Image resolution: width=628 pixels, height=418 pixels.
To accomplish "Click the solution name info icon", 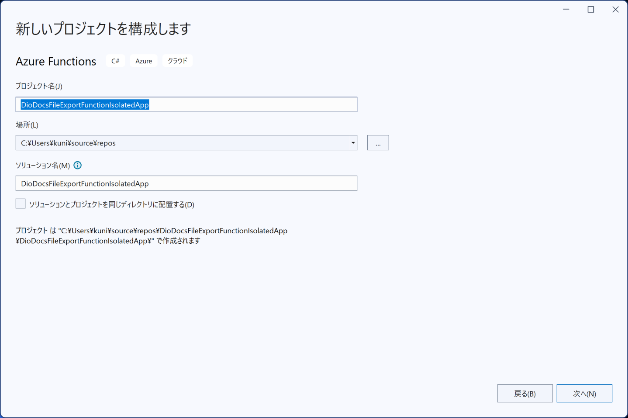I will (78, 165).
